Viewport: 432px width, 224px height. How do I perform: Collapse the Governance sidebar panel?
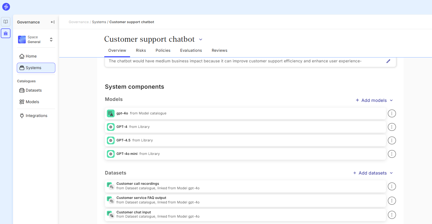coord(52,22)
